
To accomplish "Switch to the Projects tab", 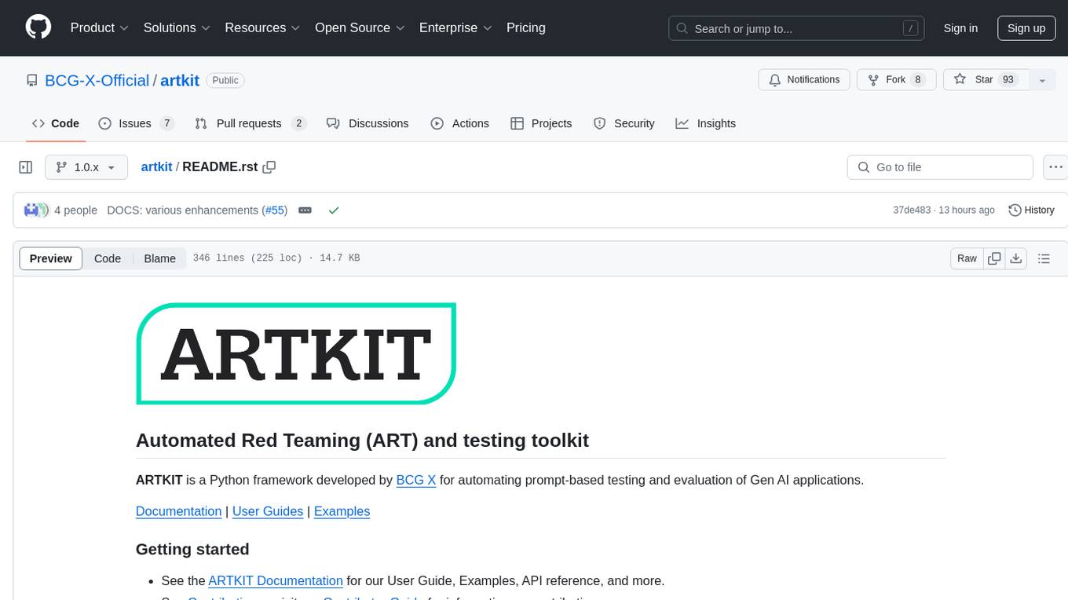I will point(541,123).
